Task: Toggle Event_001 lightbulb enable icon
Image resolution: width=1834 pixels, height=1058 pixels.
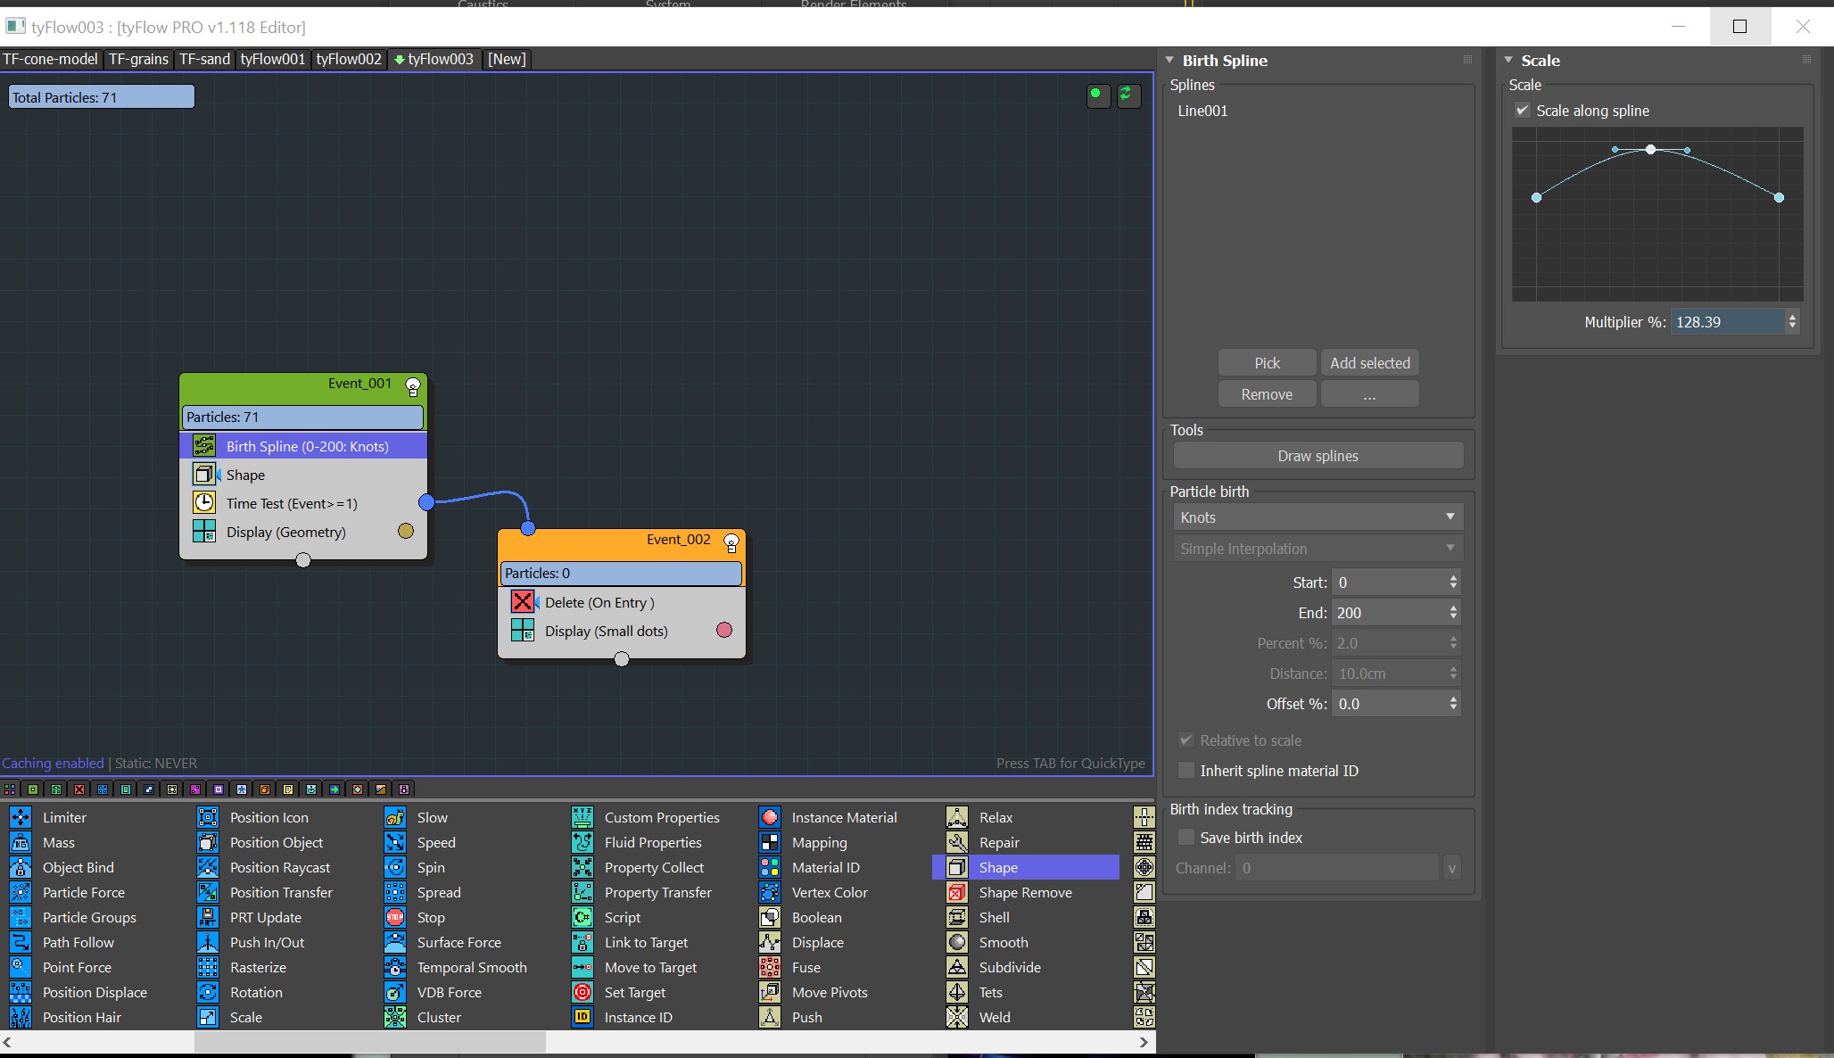Action: (x=413, y=386)
